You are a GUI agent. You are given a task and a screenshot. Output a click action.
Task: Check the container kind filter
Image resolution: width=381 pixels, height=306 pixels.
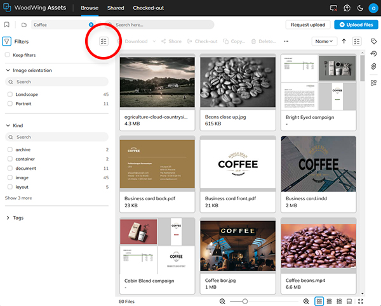click(10, 159)
